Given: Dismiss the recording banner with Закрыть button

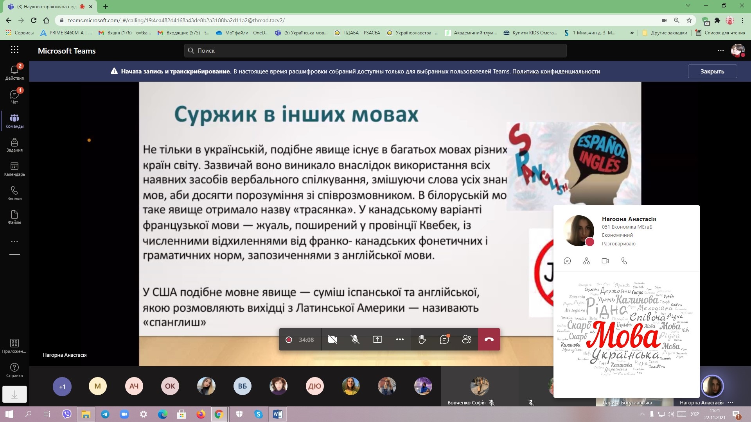Looking at the screenshot, I should [712, 72].
